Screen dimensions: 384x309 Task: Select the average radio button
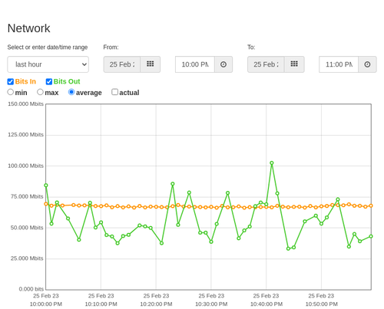[x=71, y=92]
